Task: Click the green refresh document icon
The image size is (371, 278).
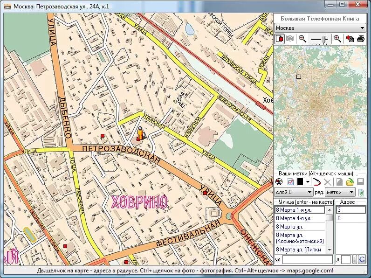Action: pos(361,193)
